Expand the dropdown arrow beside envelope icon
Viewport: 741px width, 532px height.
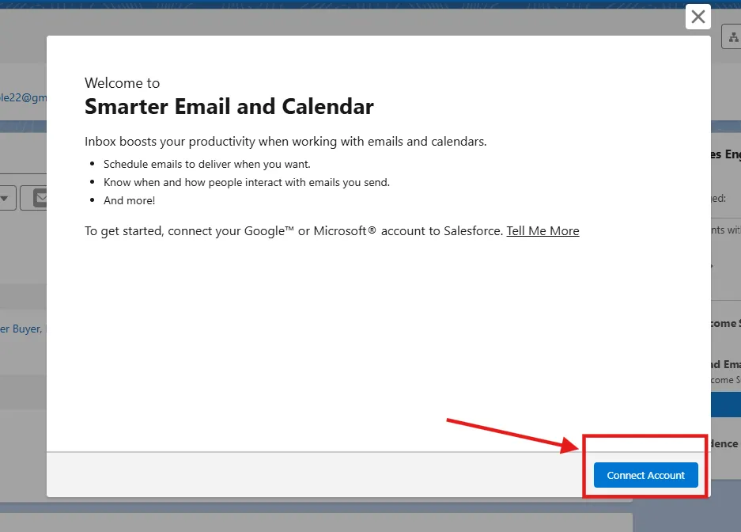(6, 198)
